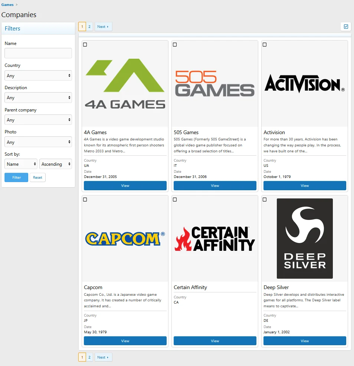Click the 'May 30, 1979' date text
The image size is (354, 366).
(95, 332)
